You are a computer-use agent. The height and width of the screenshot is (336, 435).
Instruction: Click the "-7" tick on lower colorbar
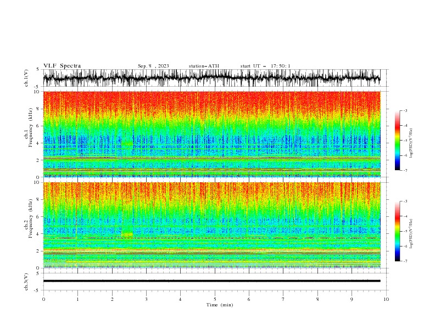click(405, 261)
